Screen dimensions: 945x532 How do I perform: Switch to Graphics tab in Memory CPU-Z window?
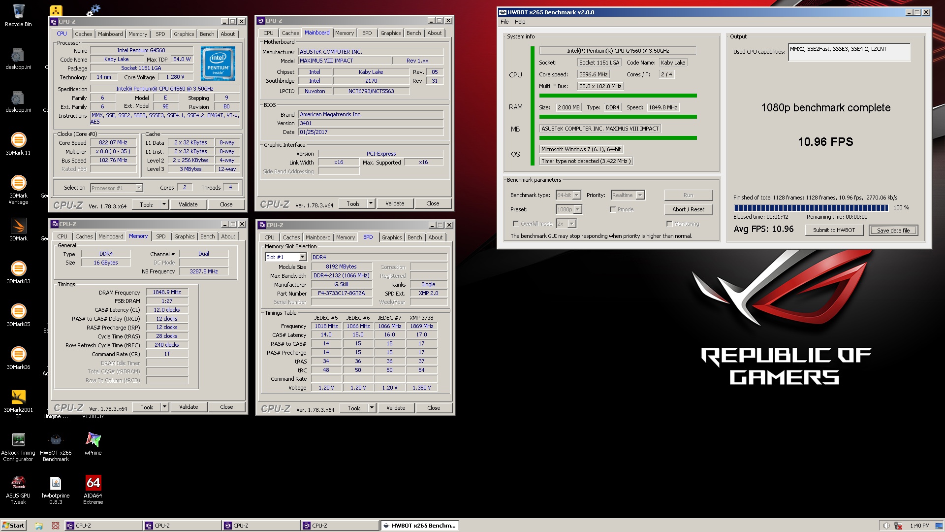pyautogui.click(x=185, y=236)
